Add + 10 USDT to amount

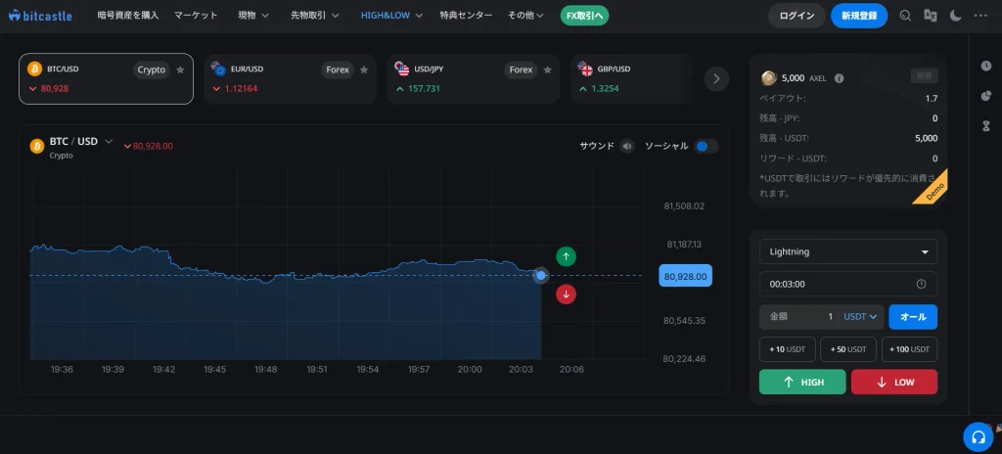pos(788,349)
